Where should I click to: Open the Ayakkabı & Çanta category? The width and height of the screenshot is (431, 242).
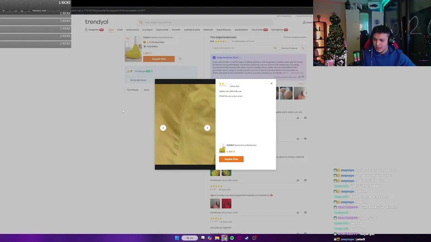(x=192, y=30)
